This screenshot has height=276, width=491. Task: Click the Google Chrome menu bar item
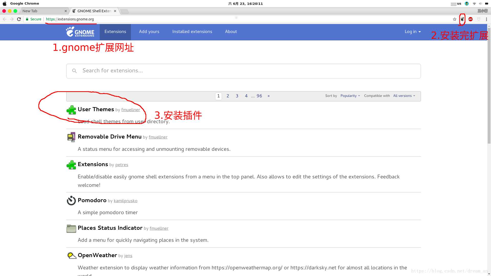(25, 4)
